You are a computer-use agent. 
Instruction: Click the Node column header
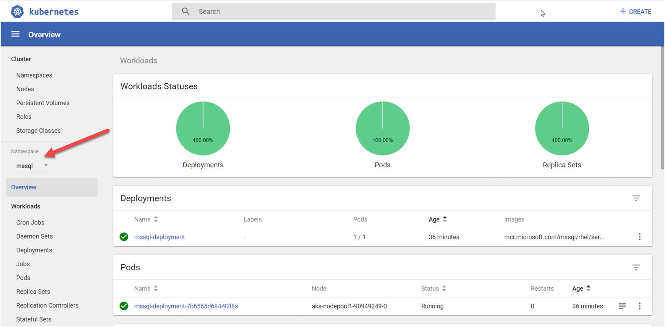click(x=319, y=288)
